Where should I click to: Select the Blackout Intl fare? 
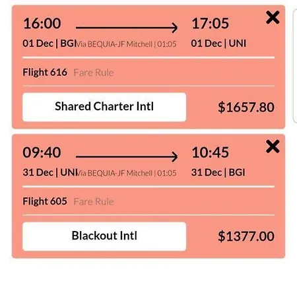tap(104, 236)
